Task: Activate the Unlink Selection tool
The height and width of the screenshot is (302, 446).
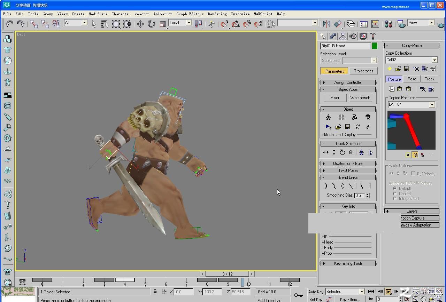Action: click(x=45, y=24)
